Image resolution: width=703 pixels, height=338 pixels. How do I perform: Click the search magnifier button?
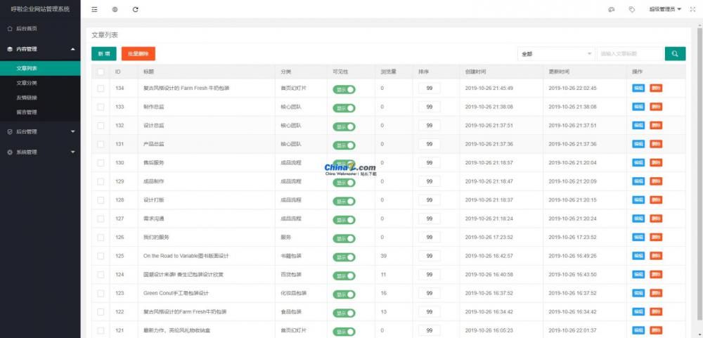tap(675, 54)
